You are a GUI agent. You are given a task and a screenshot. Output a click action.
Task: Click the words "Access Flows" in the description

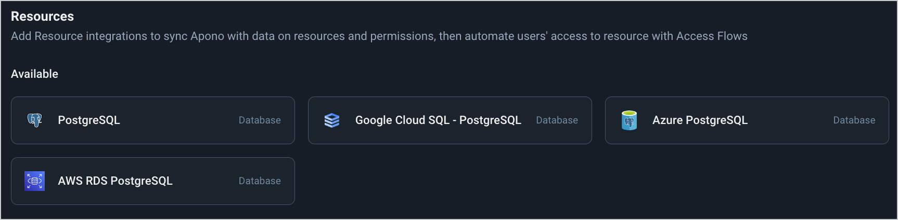(x=711, y=36)
